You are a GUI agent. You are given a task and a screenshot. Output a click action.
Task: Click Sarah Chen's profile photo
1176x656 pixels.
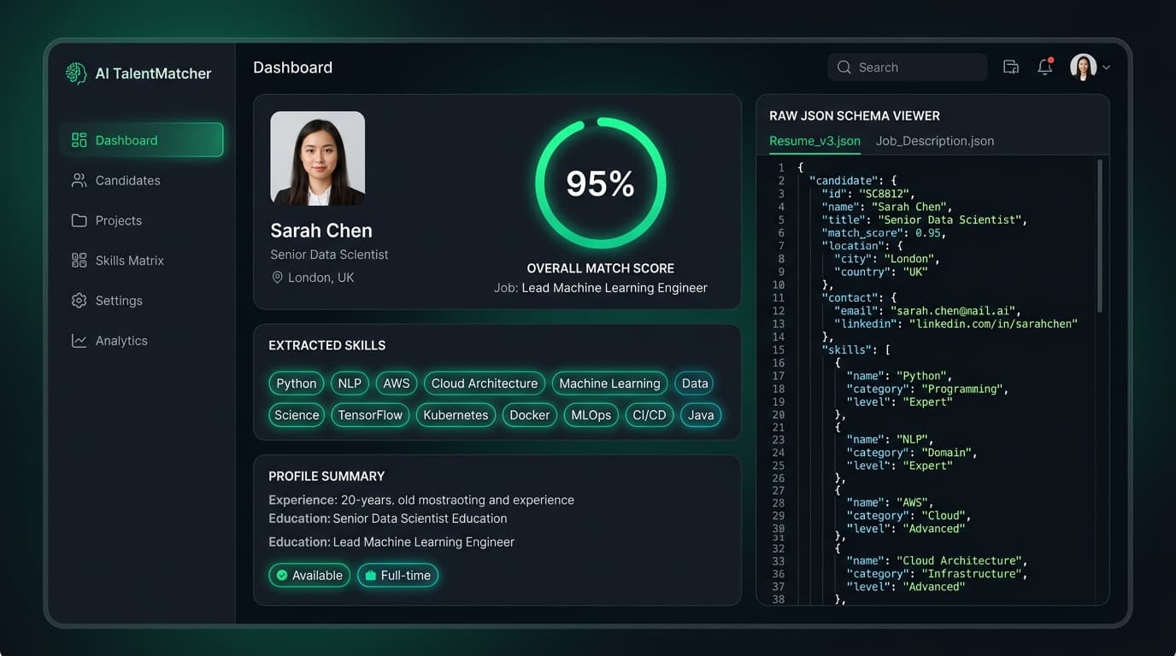click(318, 158)
